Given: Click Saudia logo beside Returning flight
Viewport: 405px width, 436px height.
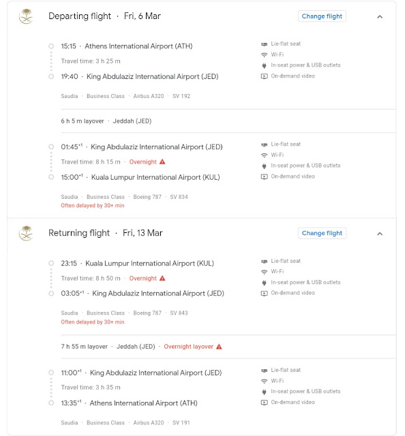Looking at the screenshot, I should pyautogui.click(x=27, y=233).
